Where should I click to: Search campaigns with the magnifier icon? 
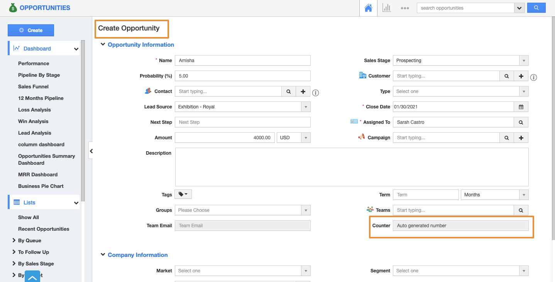tap(507, 138)
